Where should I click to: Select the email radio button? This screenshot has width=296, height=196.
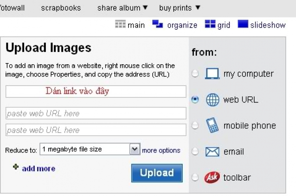[x=195, y=151]
